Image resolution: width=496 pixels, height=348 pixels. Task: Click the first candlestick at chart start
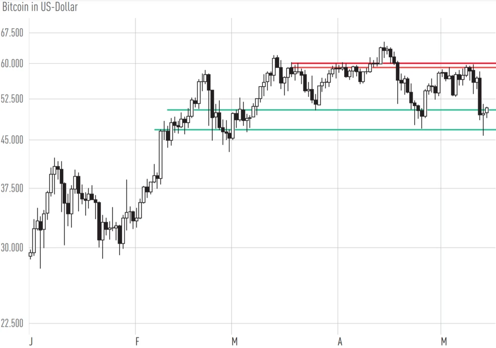(x=30, y=254)
